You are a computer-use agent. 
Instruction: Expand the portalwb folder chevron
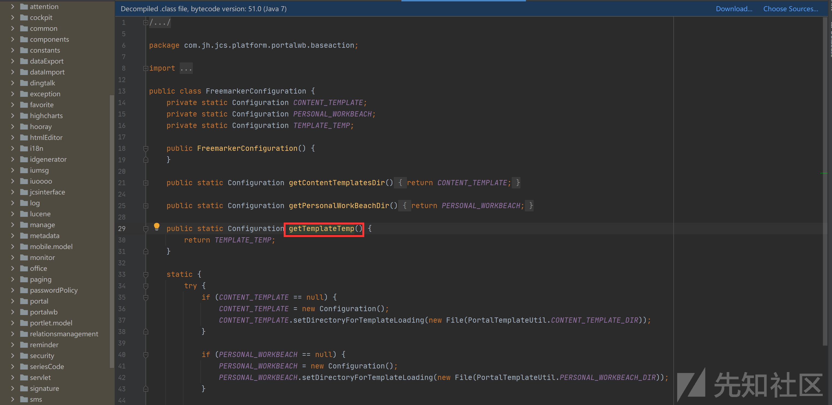click(13, 312)
